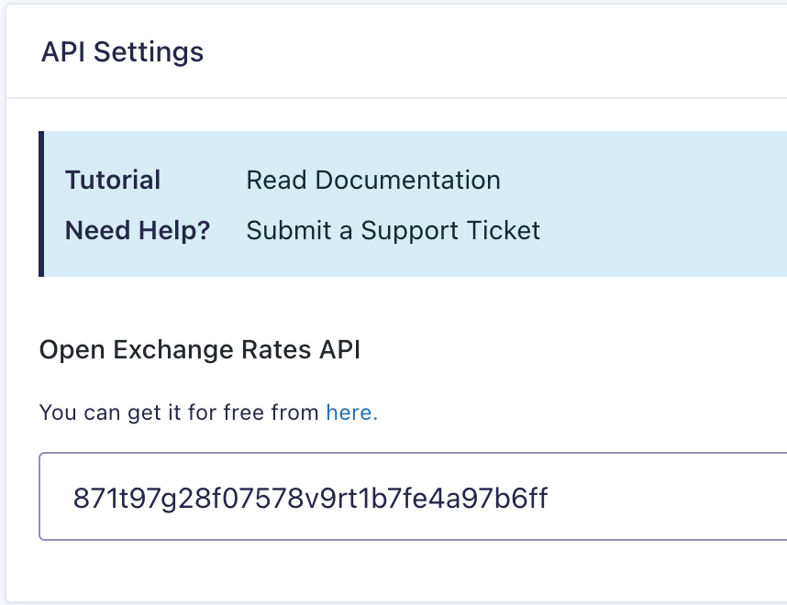Screen dimensions: 787x605
Task: Place cursor after "b6ff" in API key
Action: click(549, 498)
